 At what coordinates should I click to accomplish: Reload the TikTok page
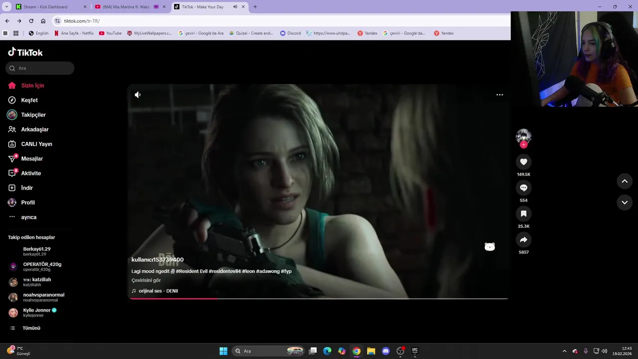(31, 21)
